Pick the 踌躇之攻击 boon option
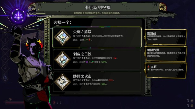 click(97, 82)
